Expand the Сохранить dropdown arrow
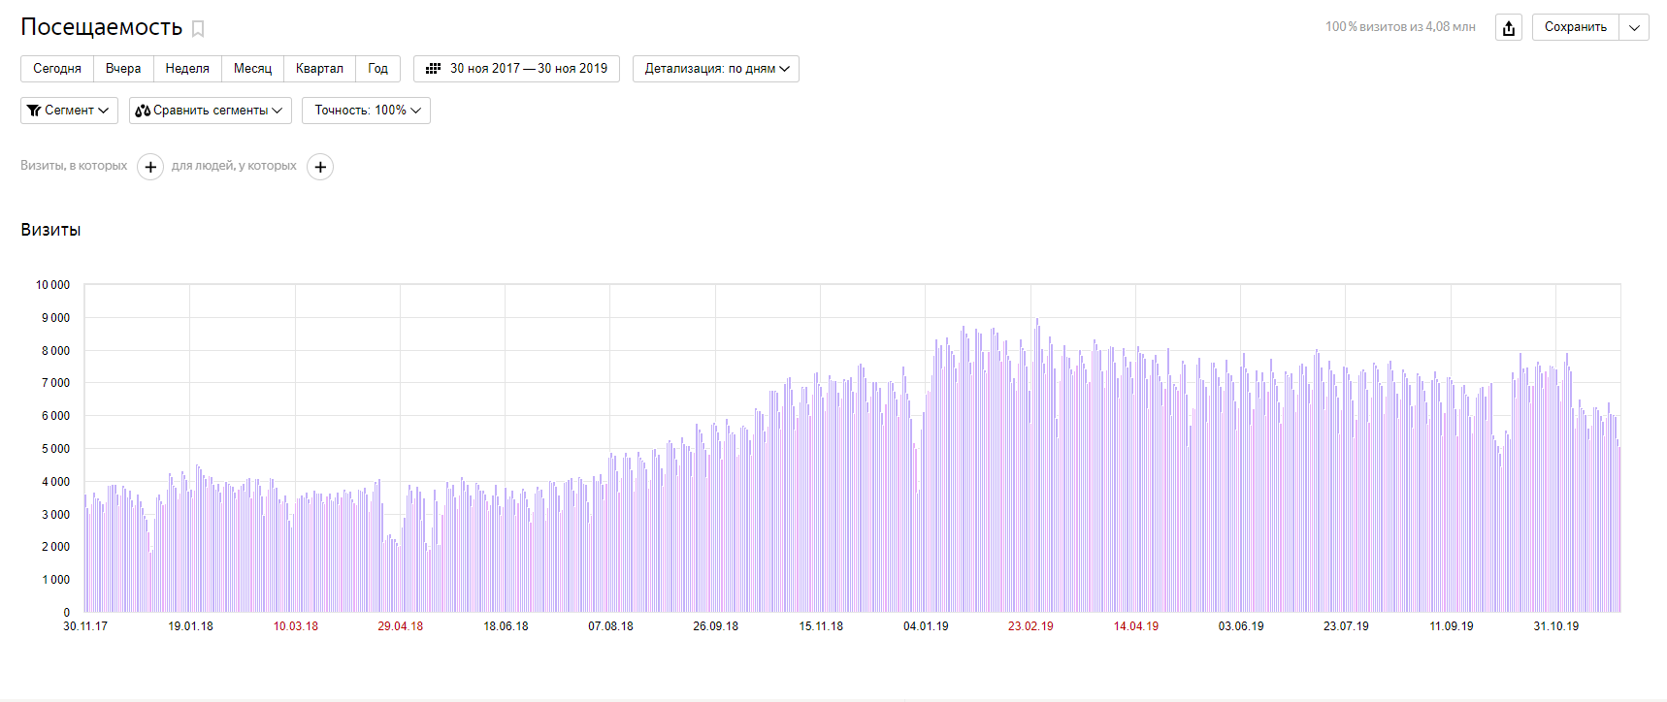The image size is (1667, 702). 1634,27
